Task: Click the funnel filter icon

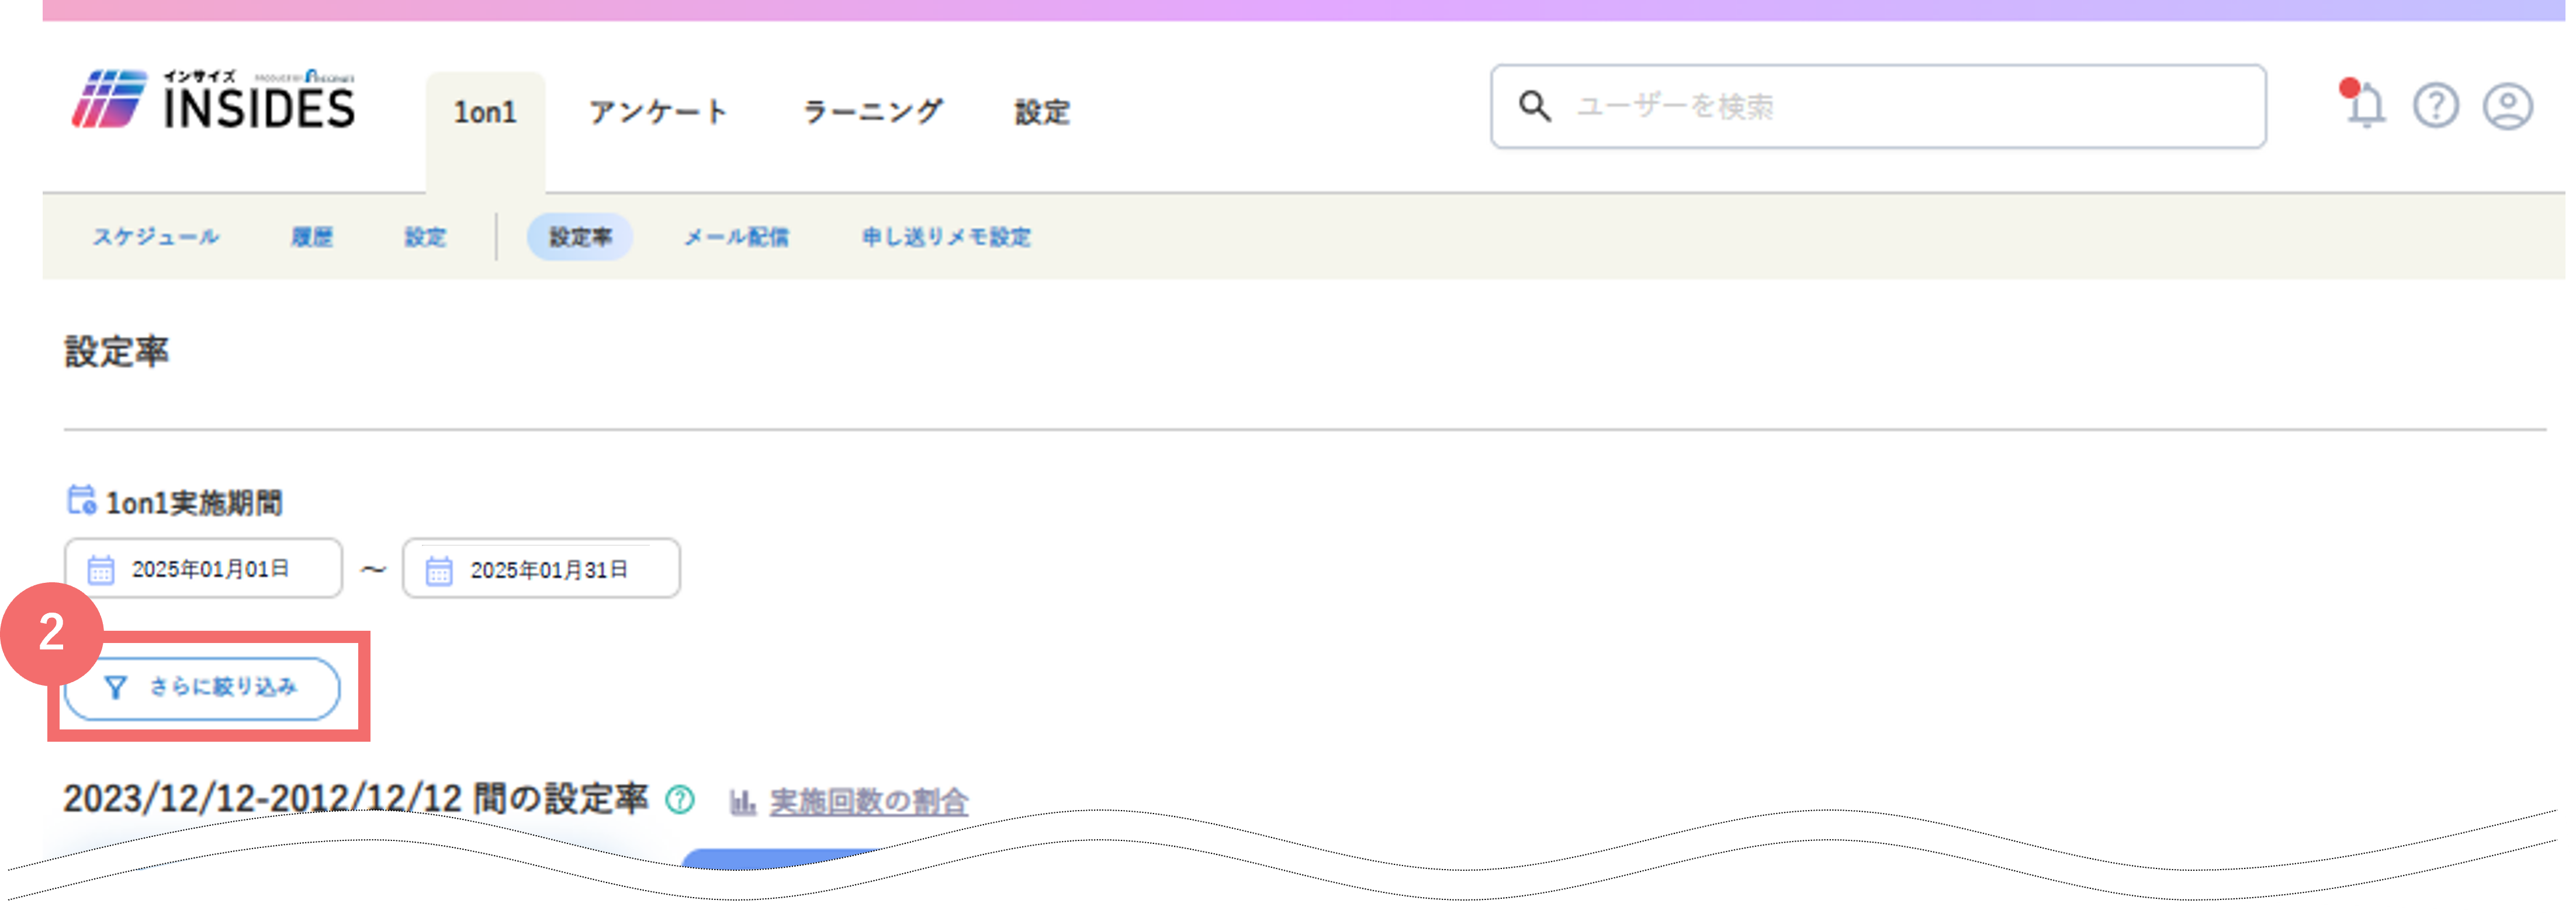Action: 116,687
